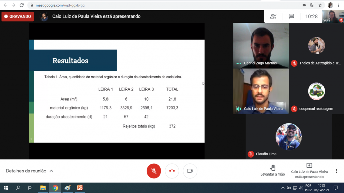
Task: Toggle the red muted microphone button
Action: (154, 171)
